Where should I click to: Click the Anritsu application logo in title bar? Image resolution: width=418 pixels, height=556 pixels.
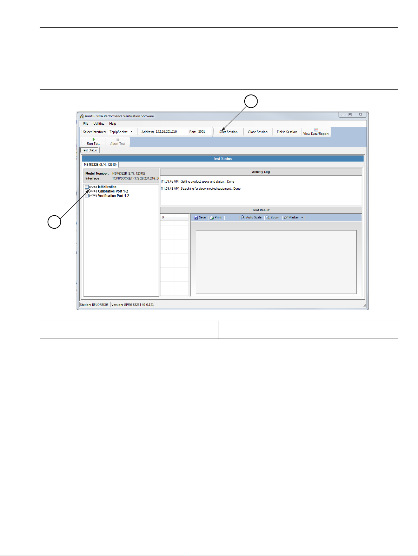[x=81, y=116]
